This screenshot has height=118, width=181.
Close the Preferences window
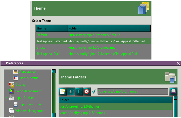(x=178, y=63)
